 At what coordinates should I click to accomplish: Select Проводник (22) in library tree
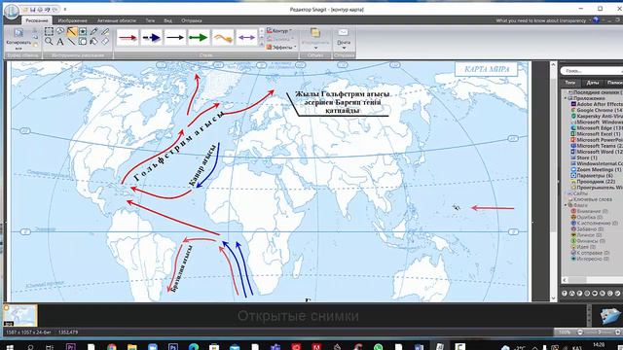592,182
